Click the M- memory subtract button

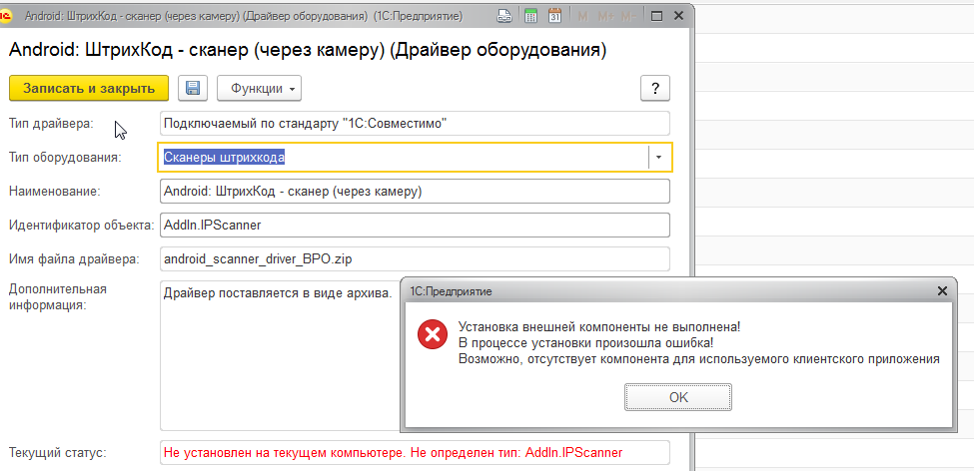click(628, 17)
